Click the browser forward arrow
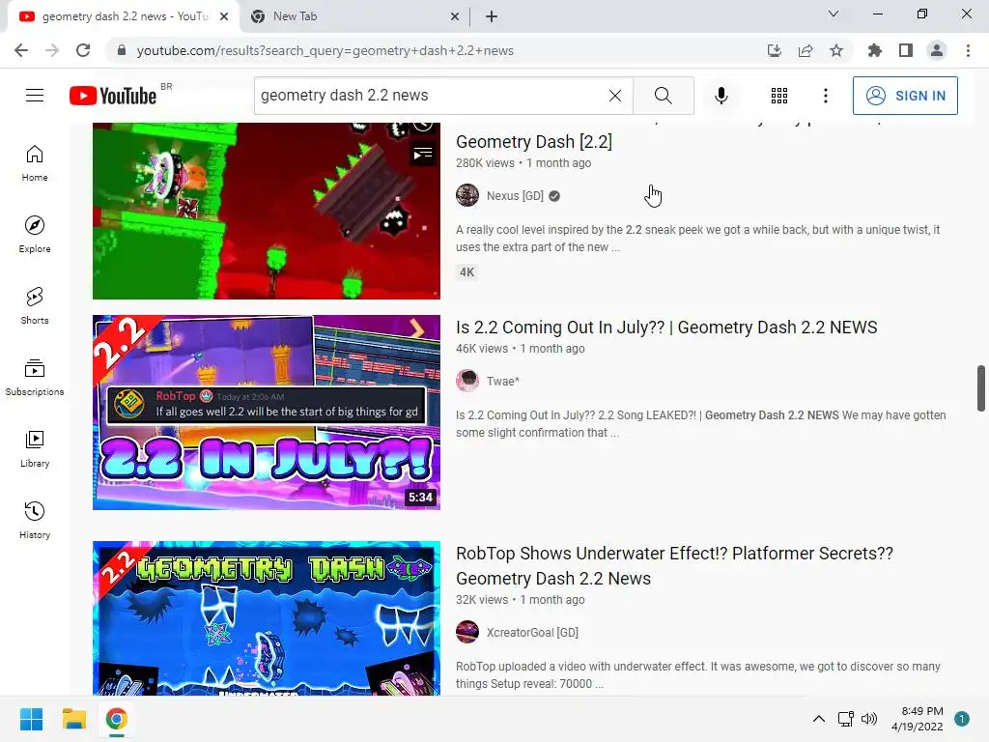The height and width of the screenshot is (742, 989). point(52,50)
